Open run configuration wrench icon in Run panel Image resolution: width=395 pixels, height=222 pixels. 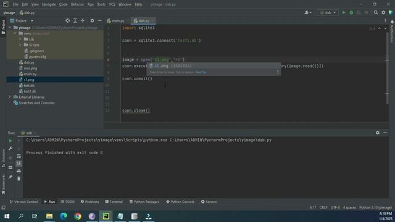10,149
